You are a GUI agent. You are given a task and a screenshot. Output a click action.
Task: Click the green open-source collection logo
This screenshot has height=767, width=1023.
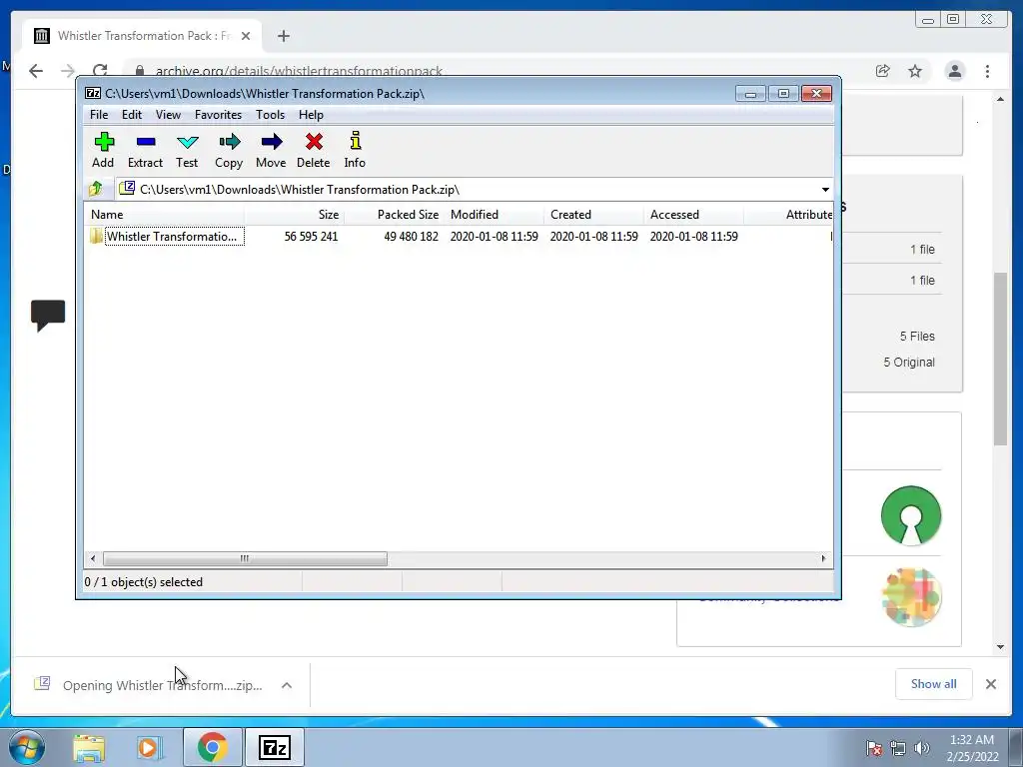point(911,515)
